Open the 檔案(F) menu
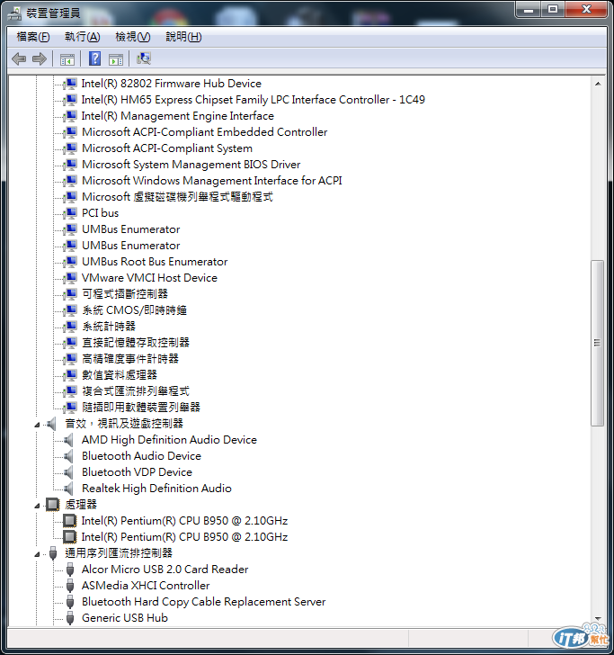The image size is (614, 655). pyautogui.click(x=33, y=37)
